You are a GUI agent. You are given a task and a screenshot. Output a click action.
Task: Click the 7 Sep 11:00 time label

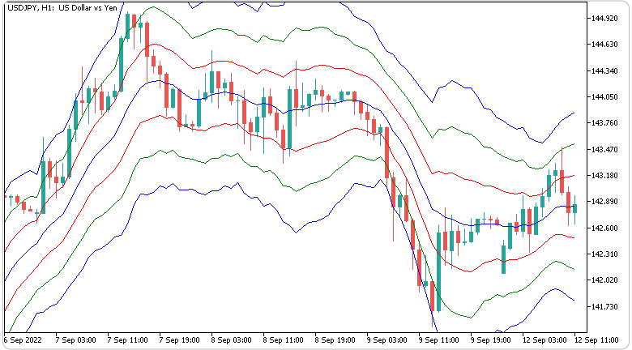point(127,339)
